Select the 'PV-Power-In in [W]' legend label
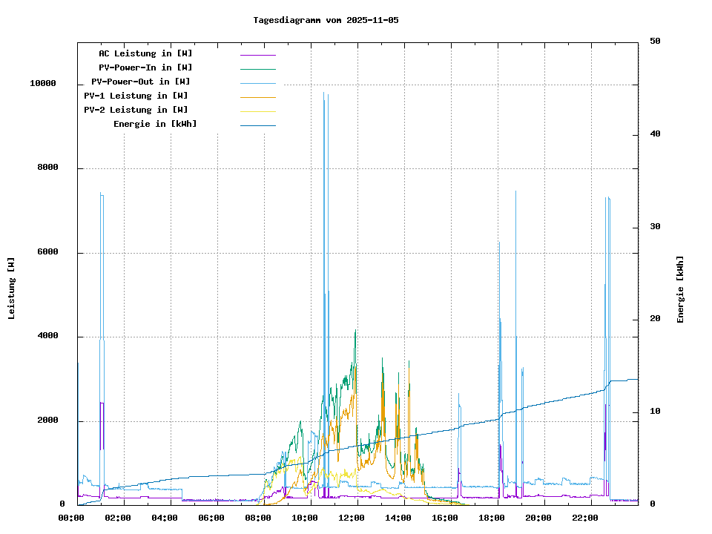The width and height of the screenshot is (712, 534). [x=145, y=67]
